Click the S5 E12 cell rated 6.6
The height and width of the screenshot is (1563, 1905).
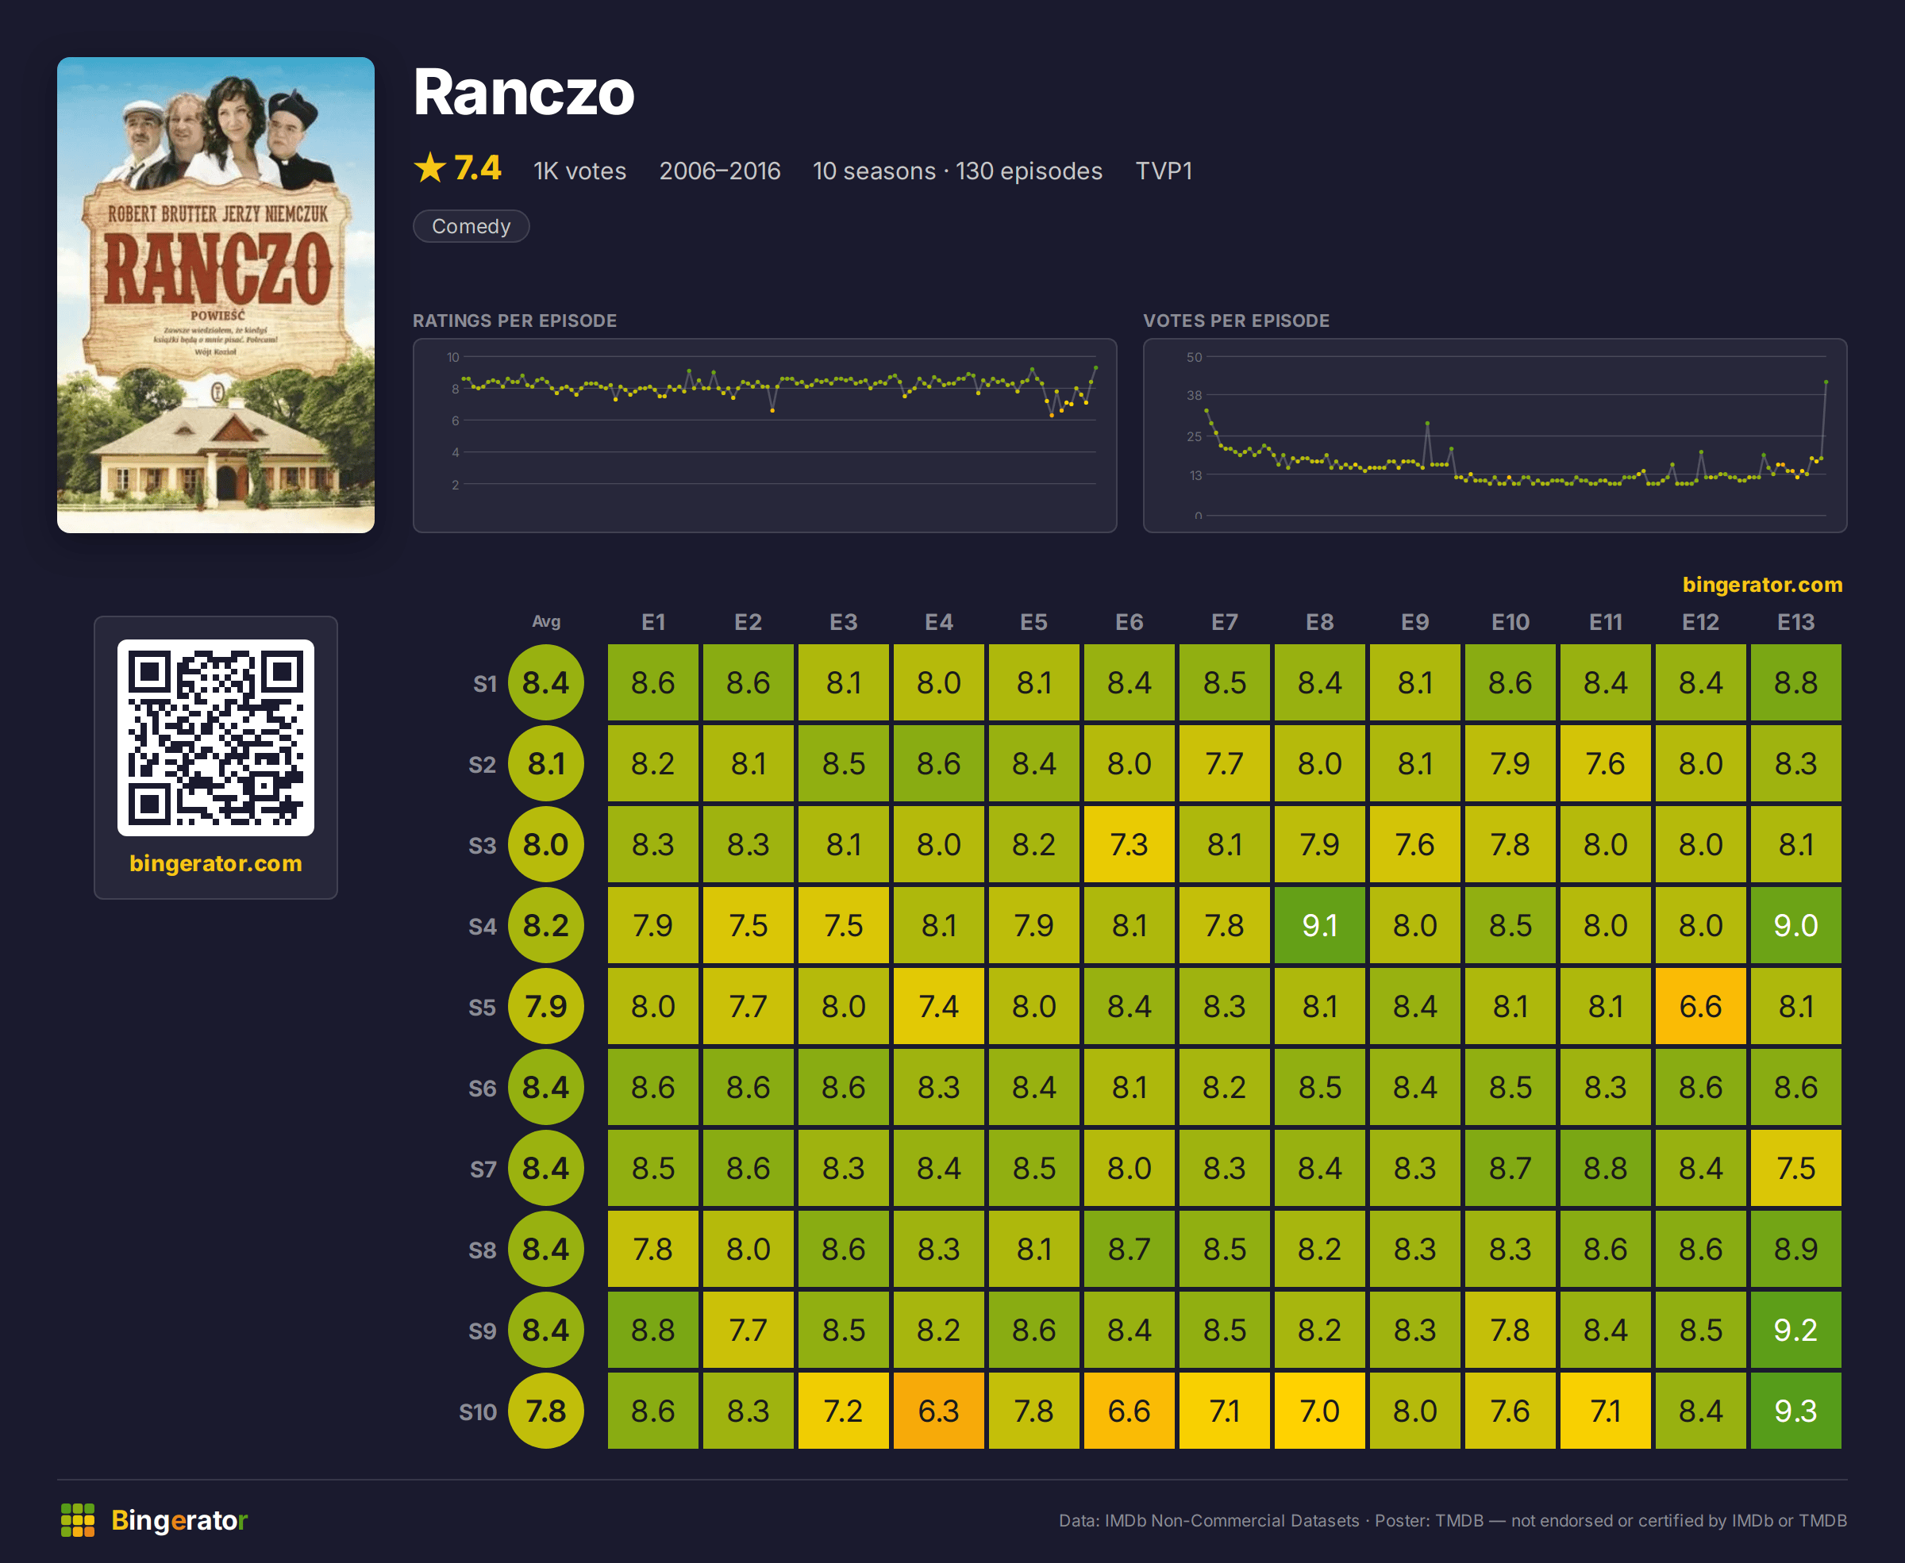click(1700, 1007)
